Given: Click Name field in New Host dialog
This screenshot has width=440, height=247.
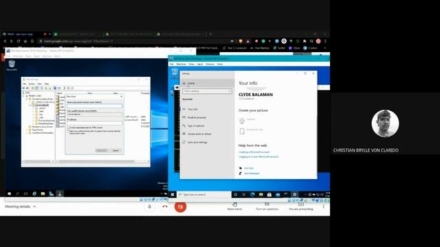Looking at the screenshot, I should pos(95,106).
